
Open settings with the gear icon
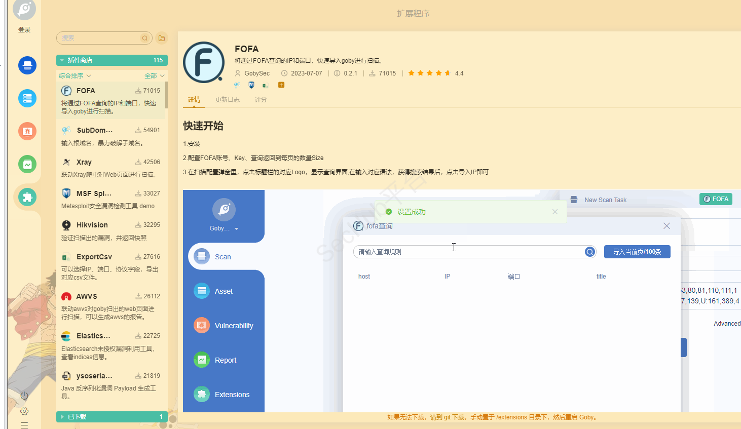[24, 411]
